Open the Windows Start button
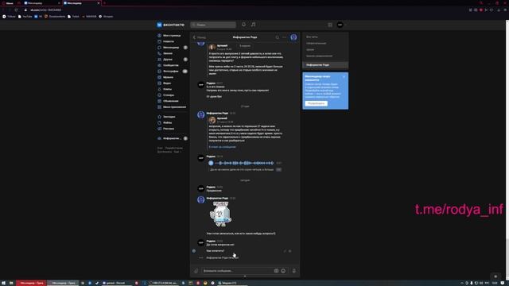The height and width of the screenshot is (286, 509). tap(3, 283)
